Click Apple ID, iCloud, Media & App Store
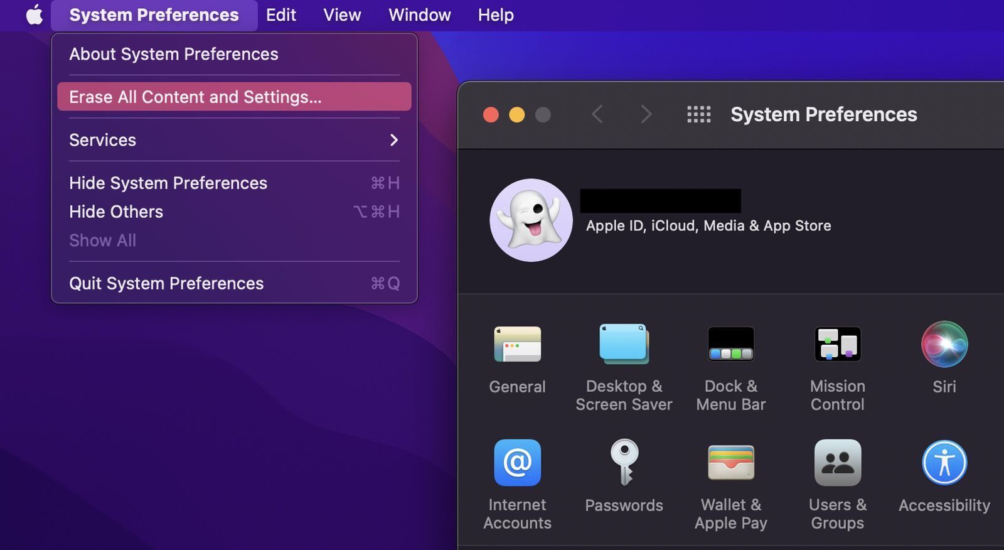The image size is (1004, 550). pyautogui.click(x=708, y=225)
